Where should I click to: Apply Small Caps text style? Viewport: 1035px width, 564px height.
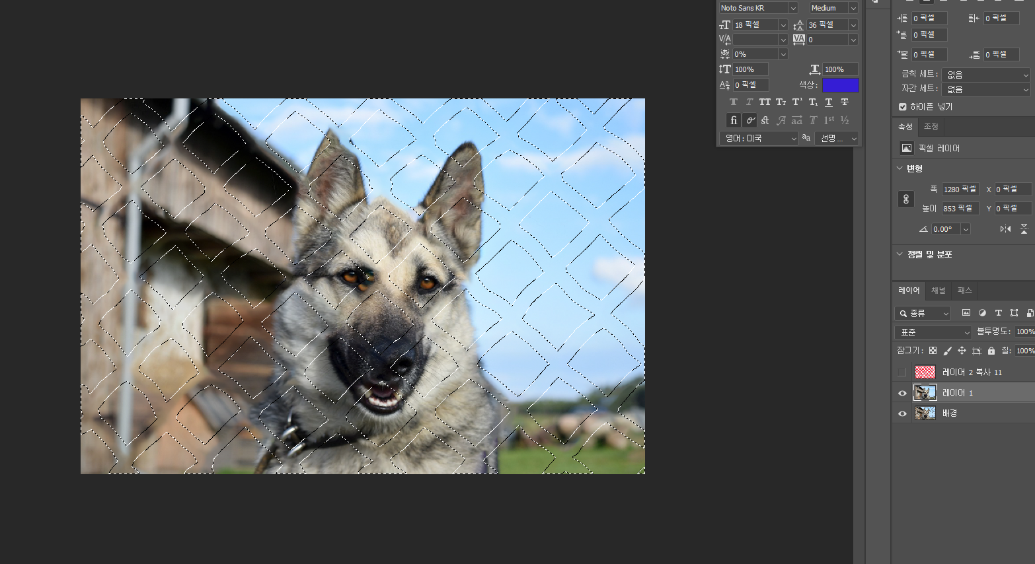(781, 102)
